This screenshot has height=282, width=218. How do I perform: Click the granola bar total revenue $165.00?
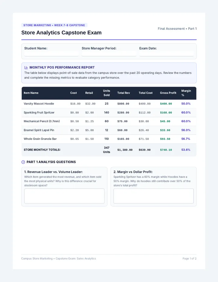pyautogui.click(x=123, y=139)
